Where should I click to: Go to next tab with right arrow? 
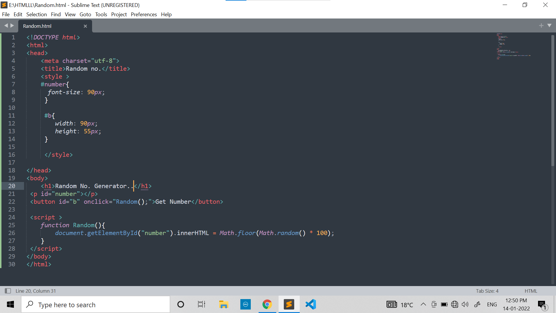click(12, 26)
